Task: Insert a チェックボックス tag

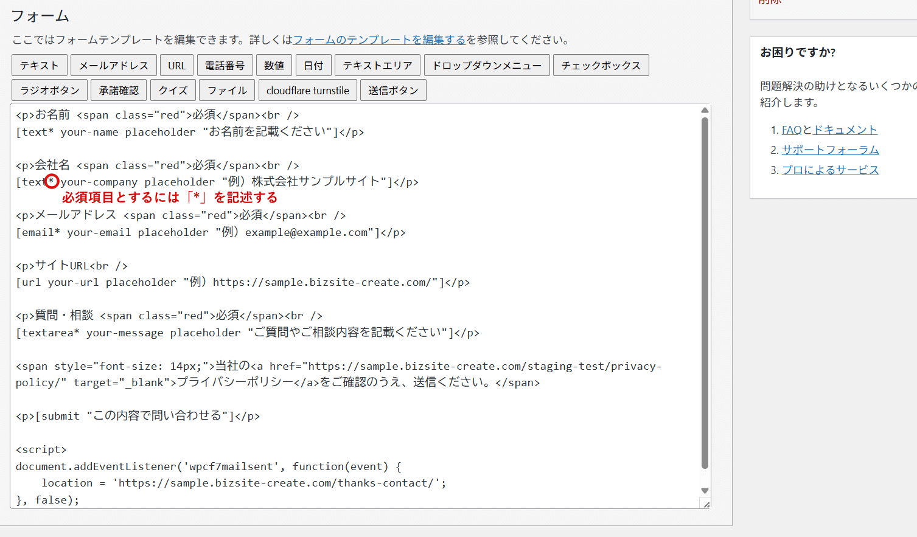Action: coord(601,66)
